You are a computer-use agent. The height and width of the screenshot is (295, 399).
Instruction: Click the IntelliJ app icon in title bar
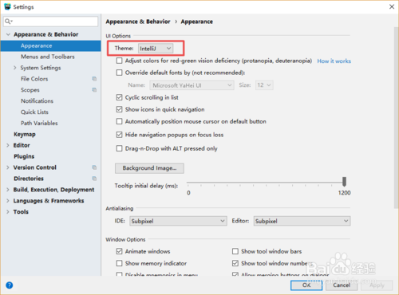[7, 6]
